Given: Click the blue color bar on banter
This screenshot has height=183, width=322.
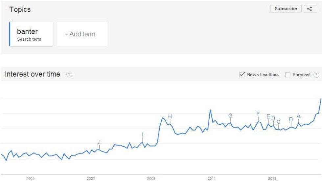Looking at the screenshot, I should tap(10, 34).
